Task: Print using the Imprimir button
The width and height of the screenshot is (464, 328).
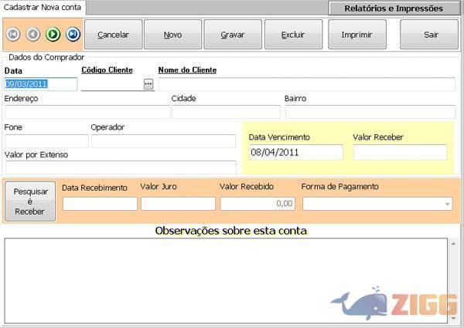Action: click(x=357, y=35)
